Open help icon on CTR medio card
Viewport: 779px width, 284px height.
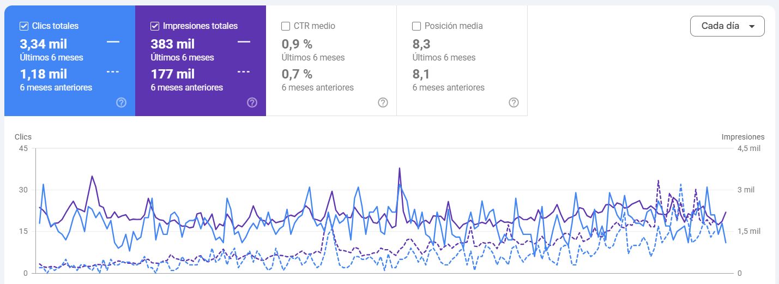(x=383, y=102)
